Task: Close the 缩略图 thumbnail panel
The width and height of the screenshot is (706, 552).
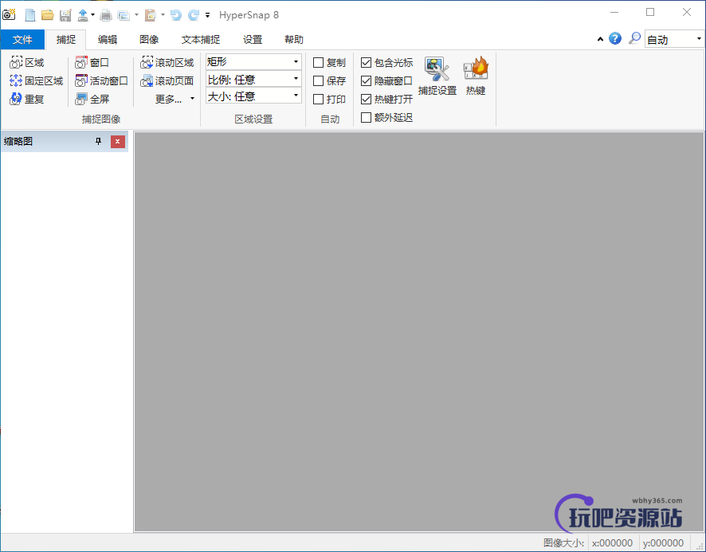Action: tap(117, 141)
